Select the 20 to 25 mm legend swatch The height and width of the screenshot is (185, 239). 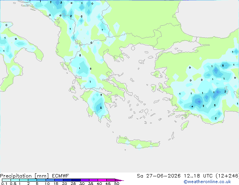pyautogui.click(x=67, y=180)
